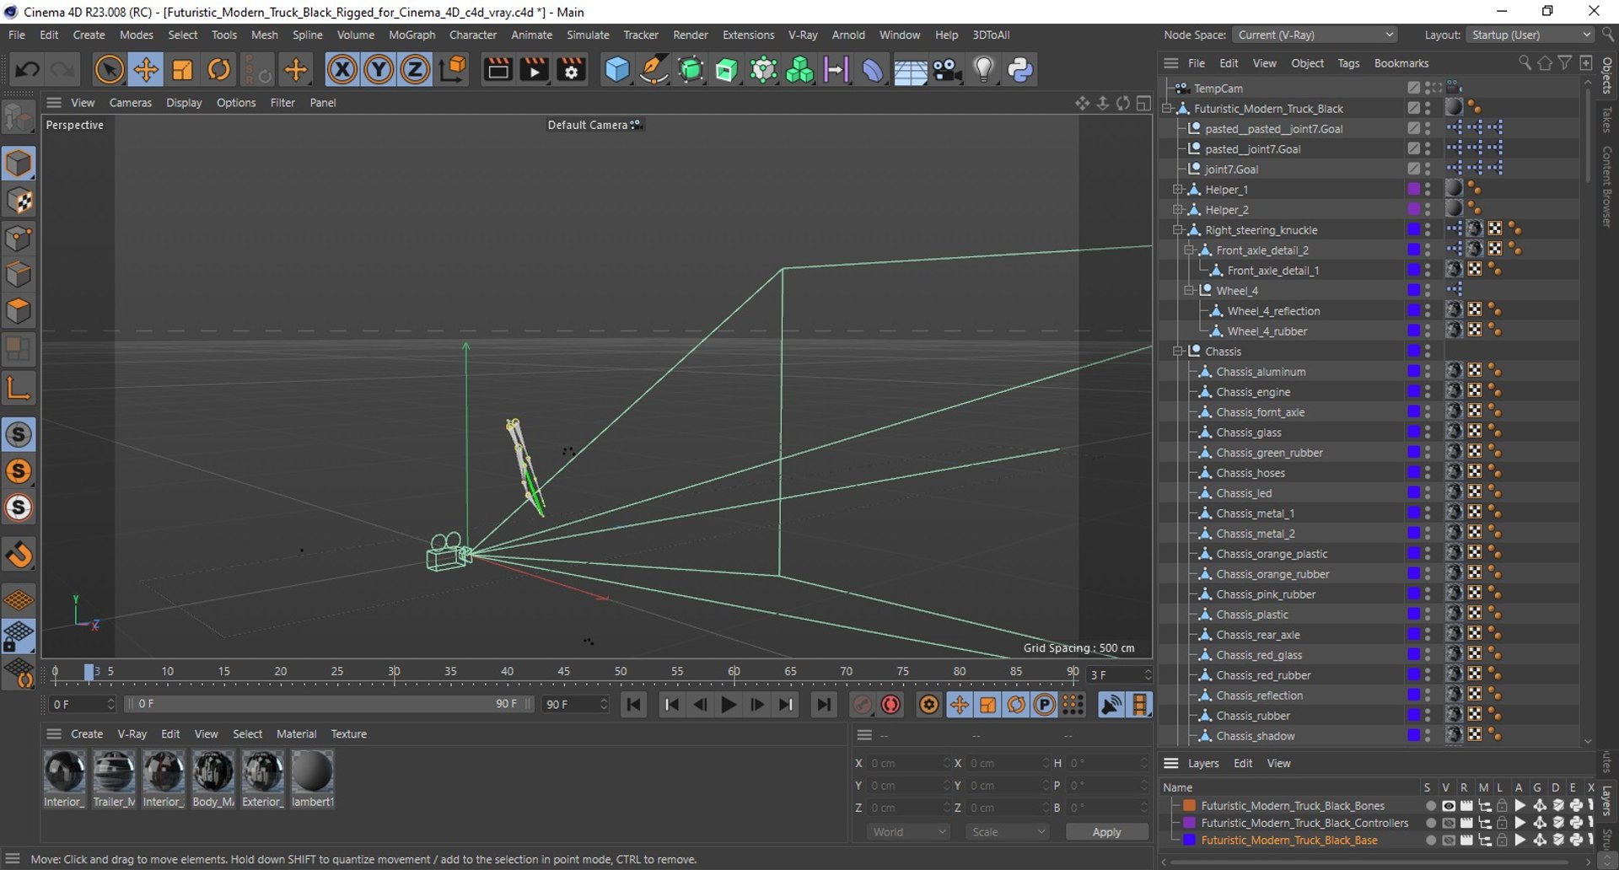1619x870 pixels.
Task: Add a Cube primitive object
Action: (x=617, y=69)
